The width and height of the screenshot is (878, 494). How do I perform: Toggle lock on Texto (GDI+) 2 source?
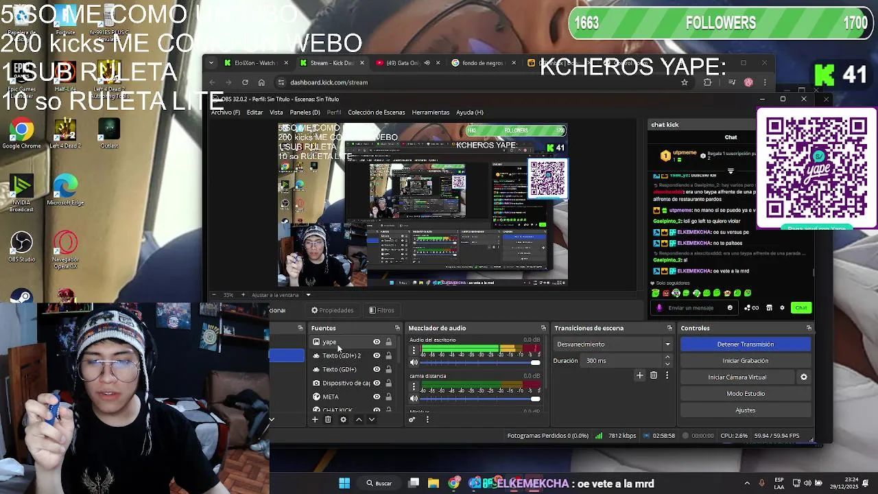[388, 355]
